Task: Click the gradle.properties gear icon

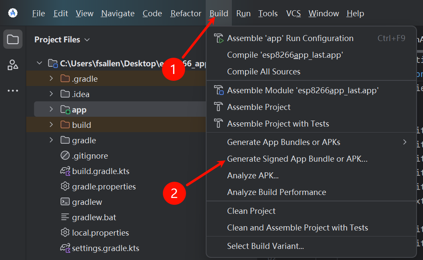Action: pyautogui.click(x=65, y=186)
